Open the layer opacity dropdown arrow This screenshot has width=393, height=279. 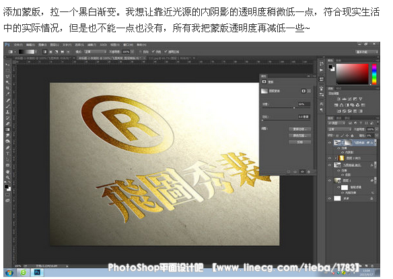376,129
